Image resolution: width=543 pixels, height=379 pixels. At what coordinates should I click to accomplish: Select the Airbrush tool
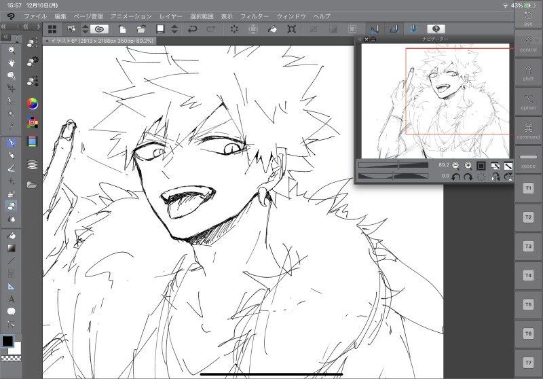tap(12, 194)
